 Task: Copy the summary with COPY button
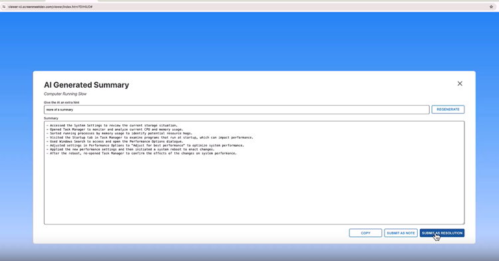pyautogui.click(x=365, y=233)
